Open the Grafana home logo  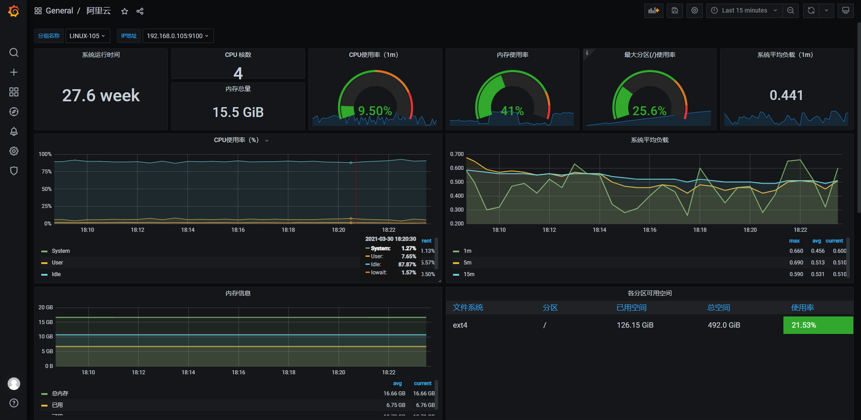pos(14,11)
